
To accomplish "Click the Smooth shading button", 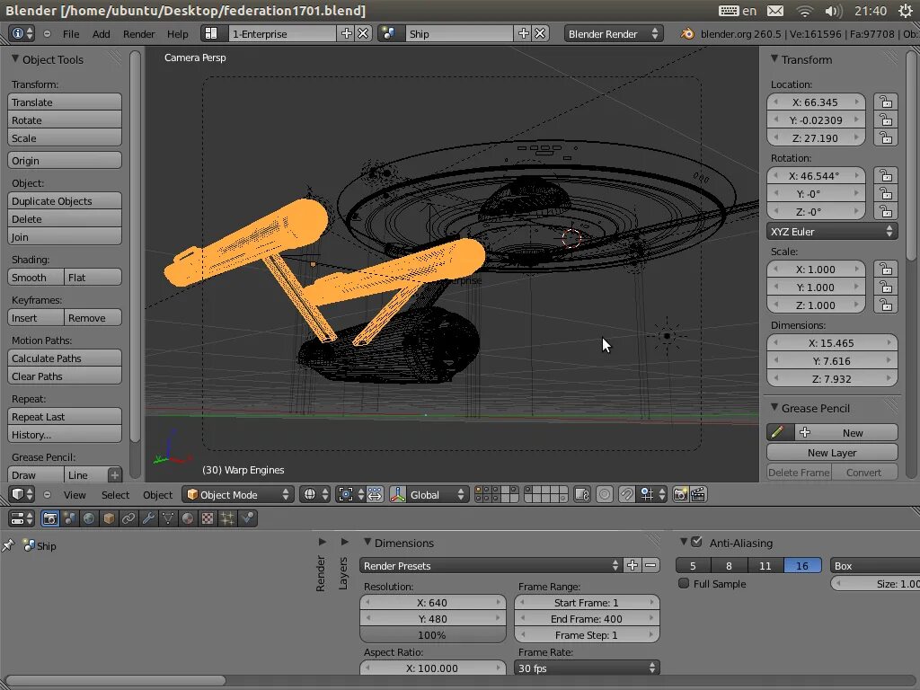I will (x=36, y=278).
